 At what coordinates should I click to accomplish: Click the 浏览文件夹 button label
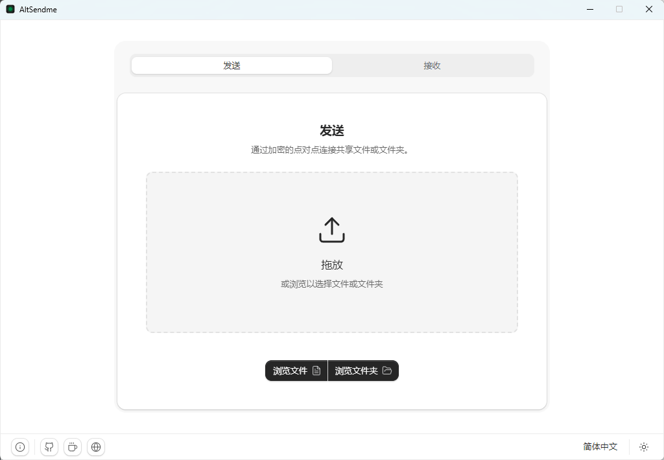[x=356, y=371]
